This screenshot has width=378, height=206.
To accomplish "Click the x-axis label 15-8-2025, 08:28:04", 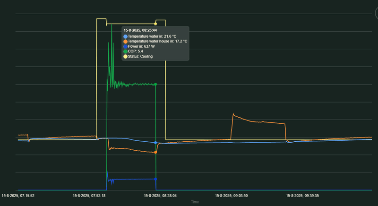I will pyautogui.click(x=160, y=196).
